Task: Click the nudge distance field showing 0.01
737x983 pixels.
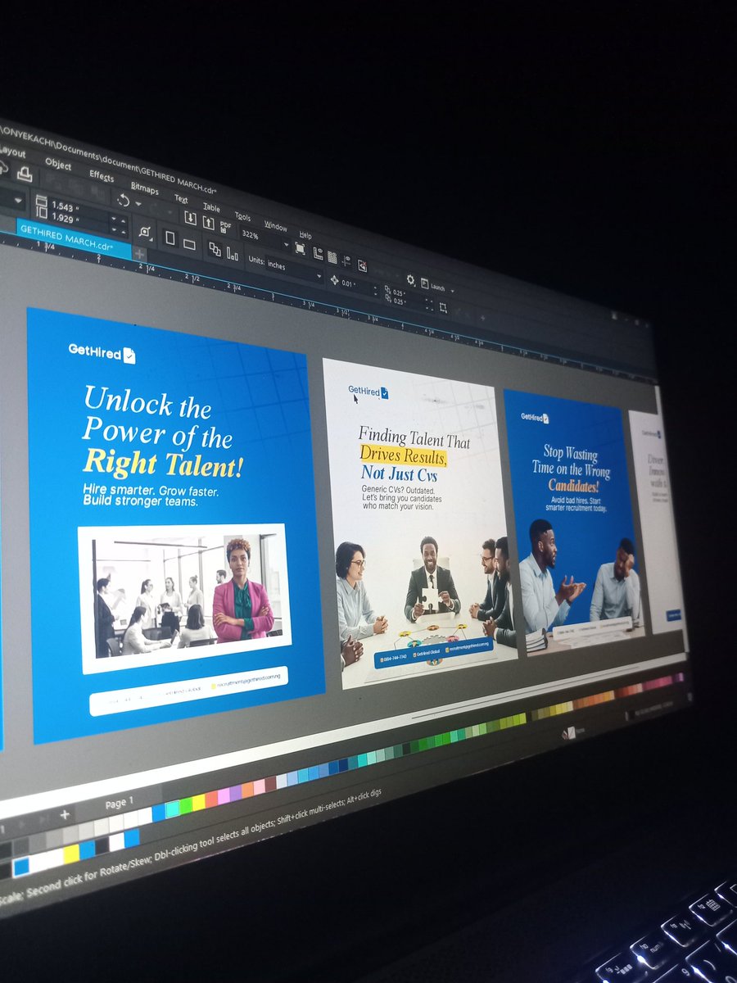Action: [350, 284]
